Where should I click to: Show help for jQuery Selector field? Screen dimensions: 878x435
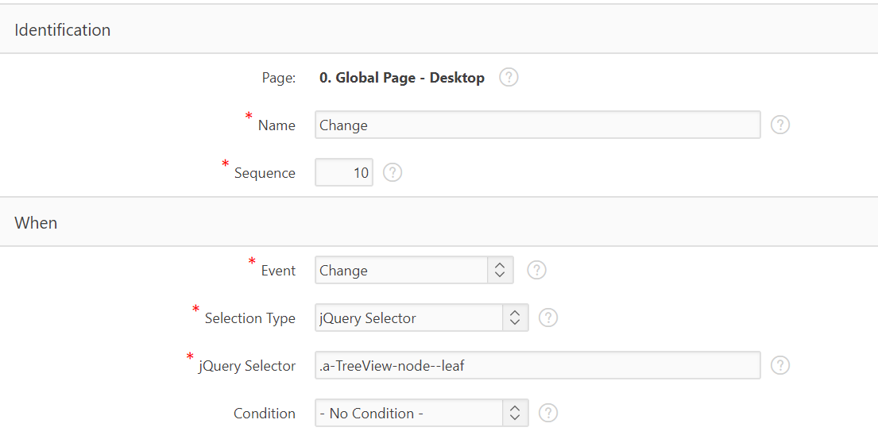coord(780,365)
